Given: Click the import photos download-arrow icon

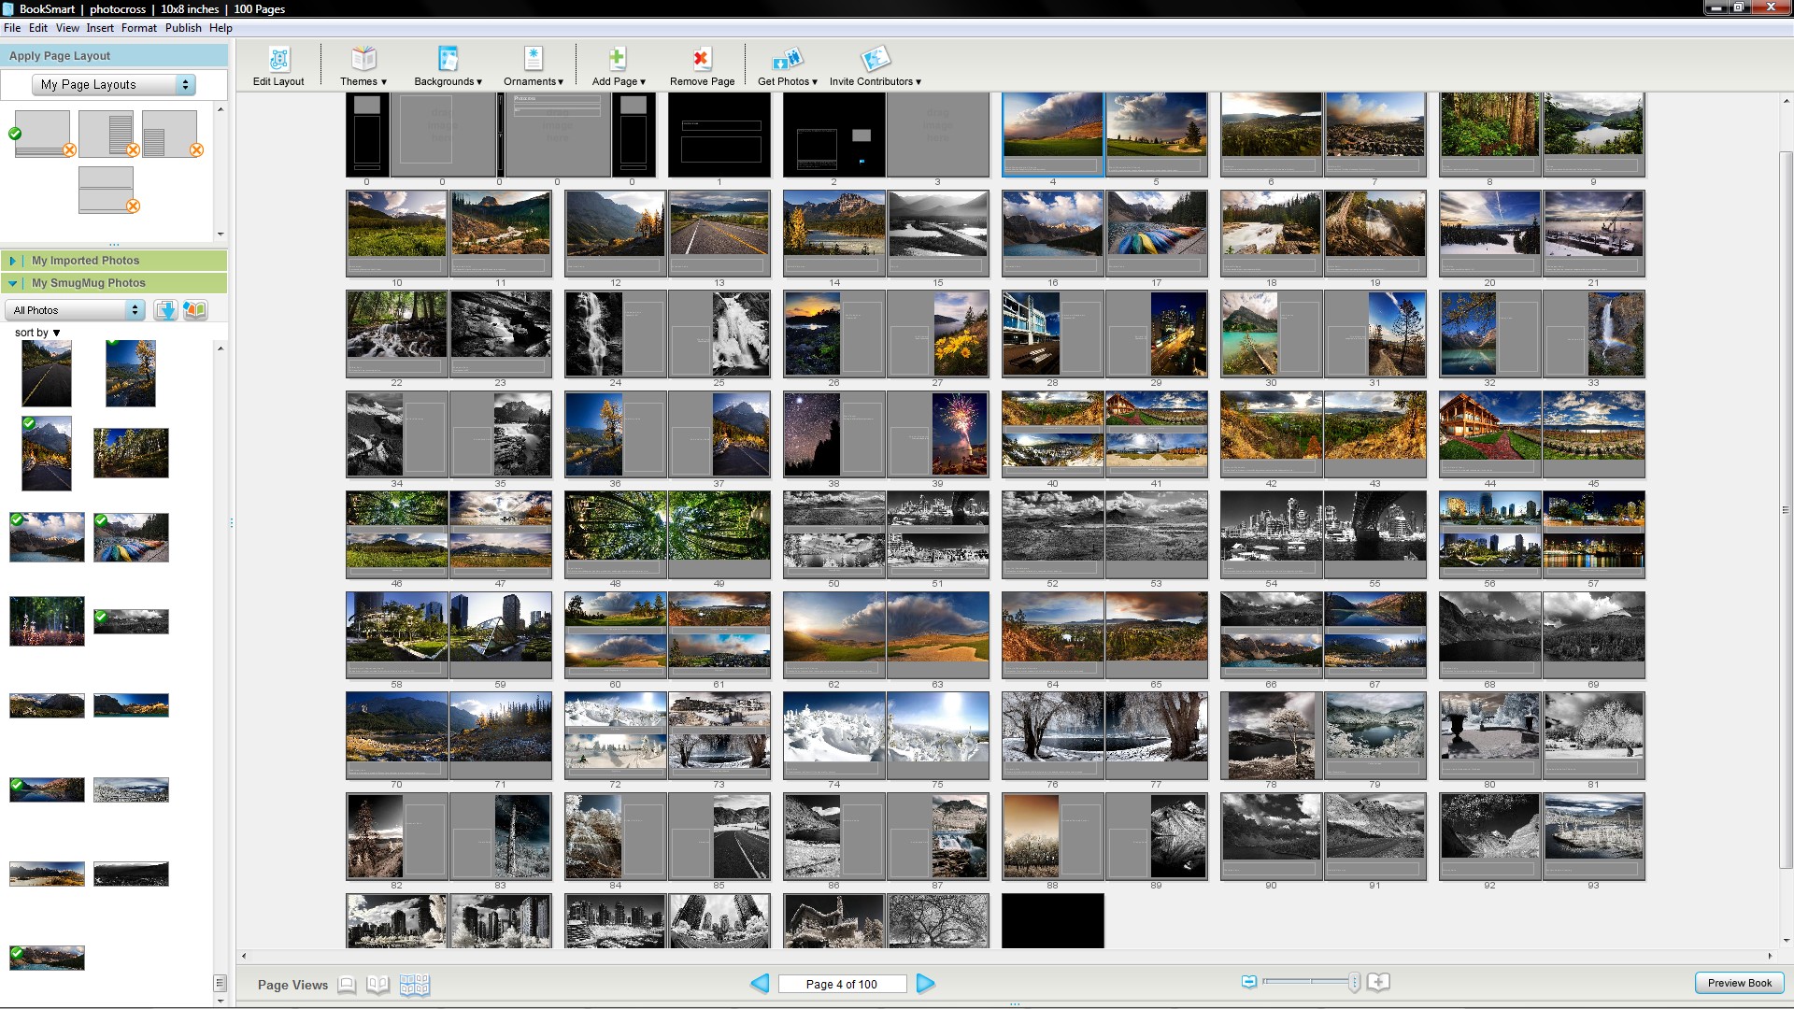Looking at the screenshot, I should pyautogui.click(x=165, y=310).
